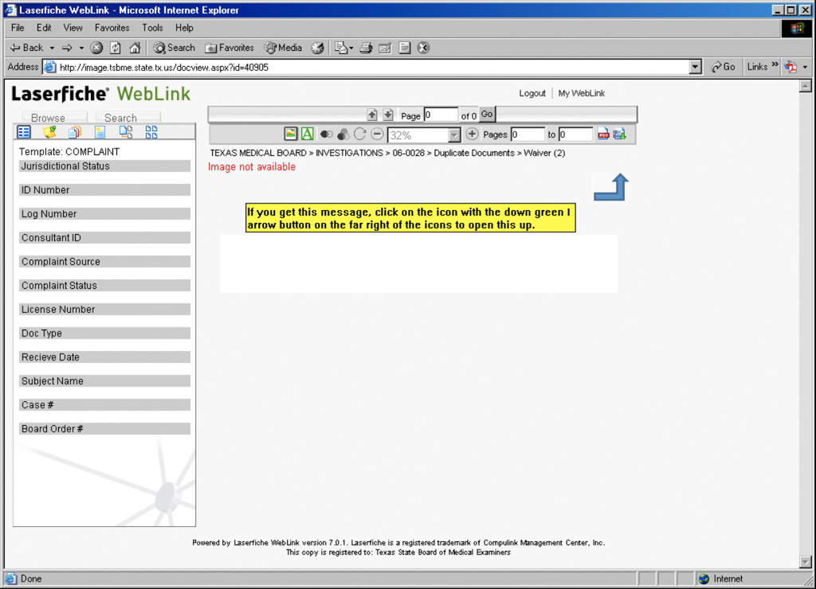Click the rotate image icon
Image resolution: width=816 pixels, height=589 pixels.
(x=360, y=135)
